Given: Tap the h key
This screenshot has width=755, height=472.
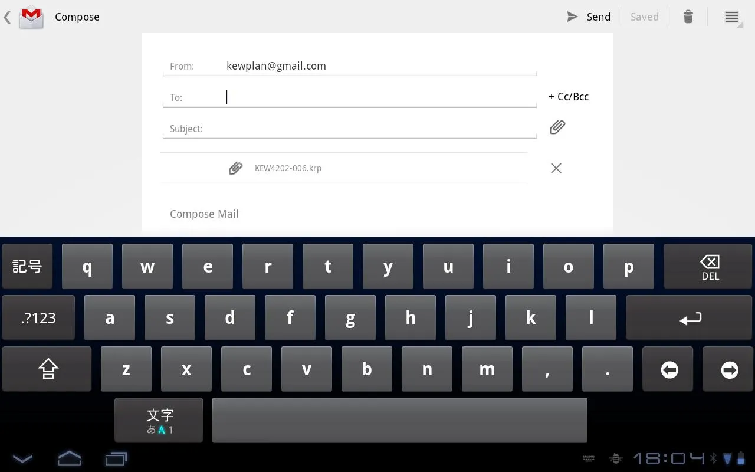Looking at the screenshot, I should pyautogui.click(x=411, y=318).
